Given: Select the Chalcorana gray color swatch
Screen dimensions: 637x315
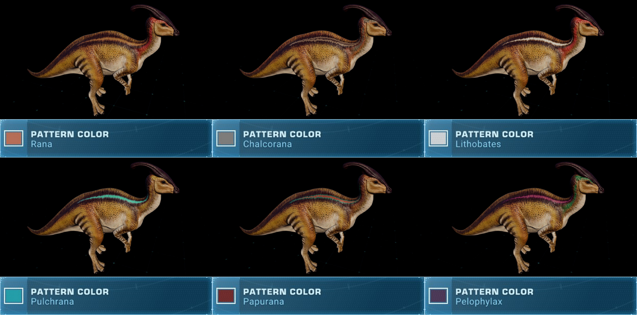Looking at the screenshot, I should click(x=226, y=138).
